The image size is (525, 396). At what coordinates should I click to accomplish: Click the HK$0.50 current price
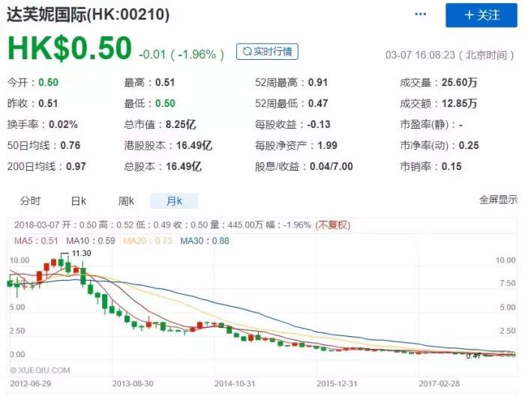click(x=69, y=48)
